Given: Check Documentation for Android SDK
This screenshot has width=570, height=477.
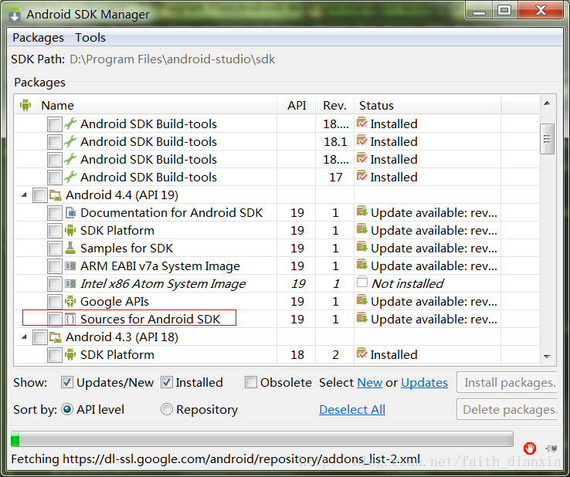Looking at the screenshot, I should point(55,213).
